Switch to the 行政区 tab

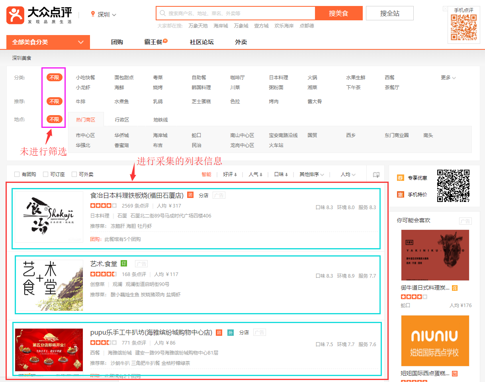[x=122, y=119]
